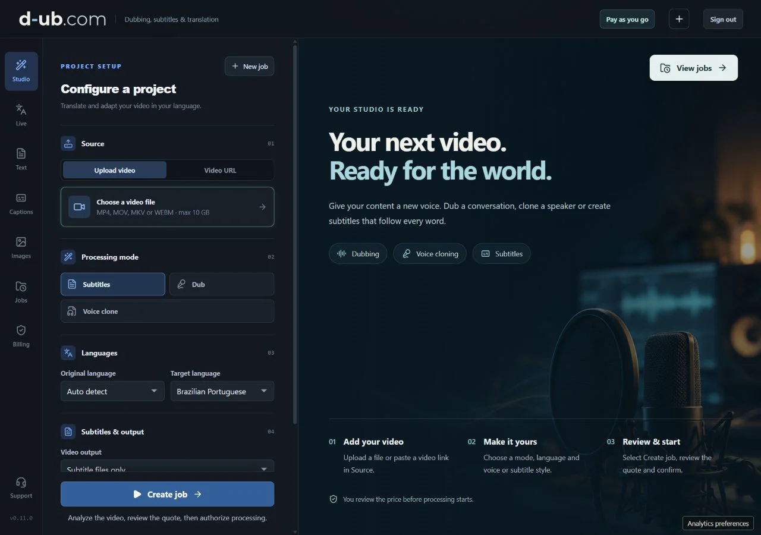Open Analytics preferences
This screenshot has height=535, width=761.
tap(718, 523)
